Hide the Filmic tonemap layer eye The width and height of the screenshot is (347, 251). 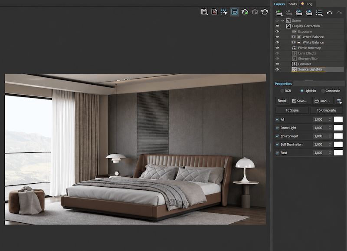[277, 48]
